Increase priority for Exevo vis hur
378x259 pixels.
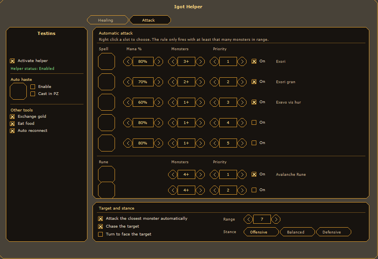coord(242,102)
